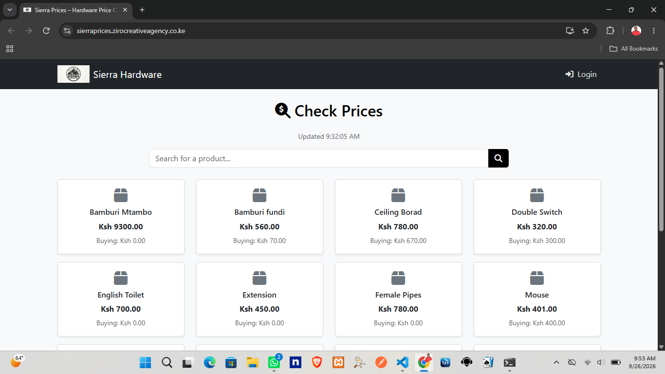This screenshot has width=665, height=374.
Task: Go back with the back arrow
Action: coord(11,31)
